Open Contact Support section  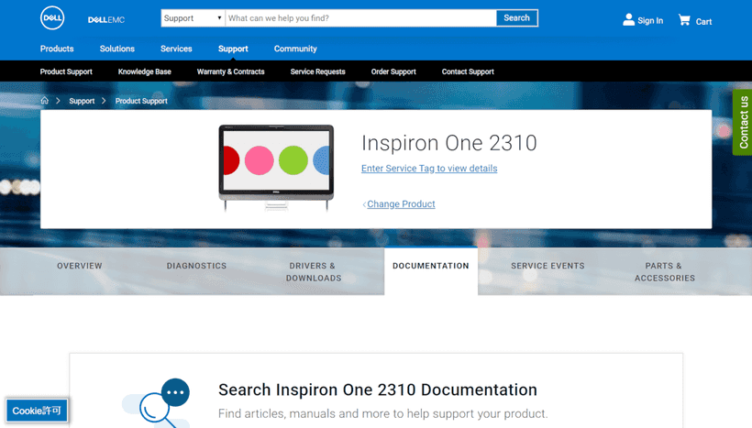pos(468,71)
